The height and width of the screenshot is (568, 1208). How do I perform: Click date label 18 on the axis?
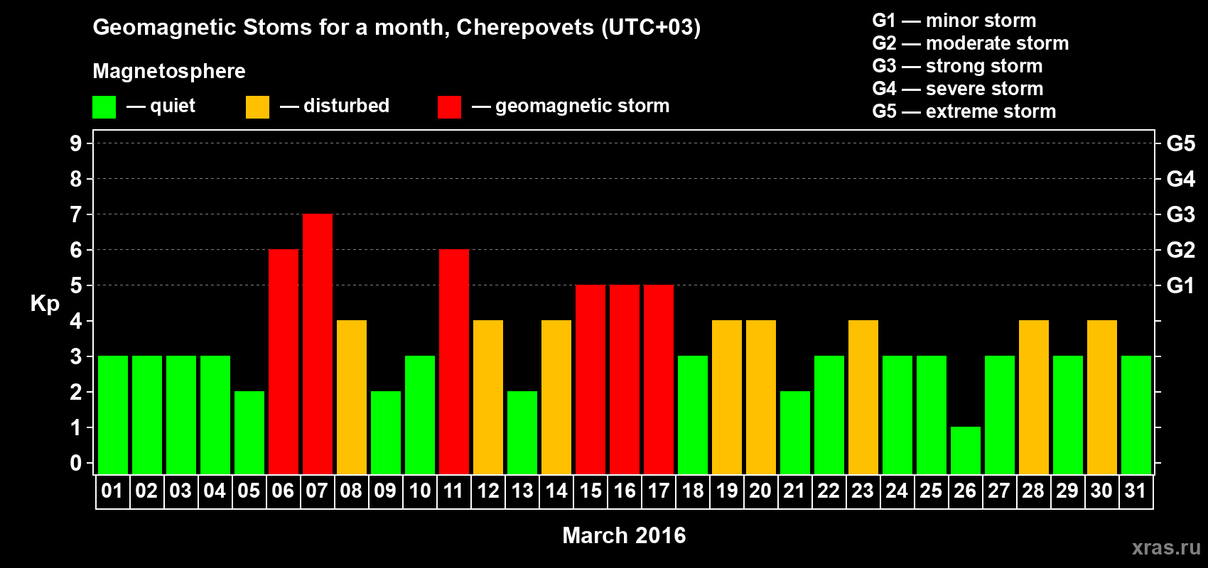coord(693,491)
